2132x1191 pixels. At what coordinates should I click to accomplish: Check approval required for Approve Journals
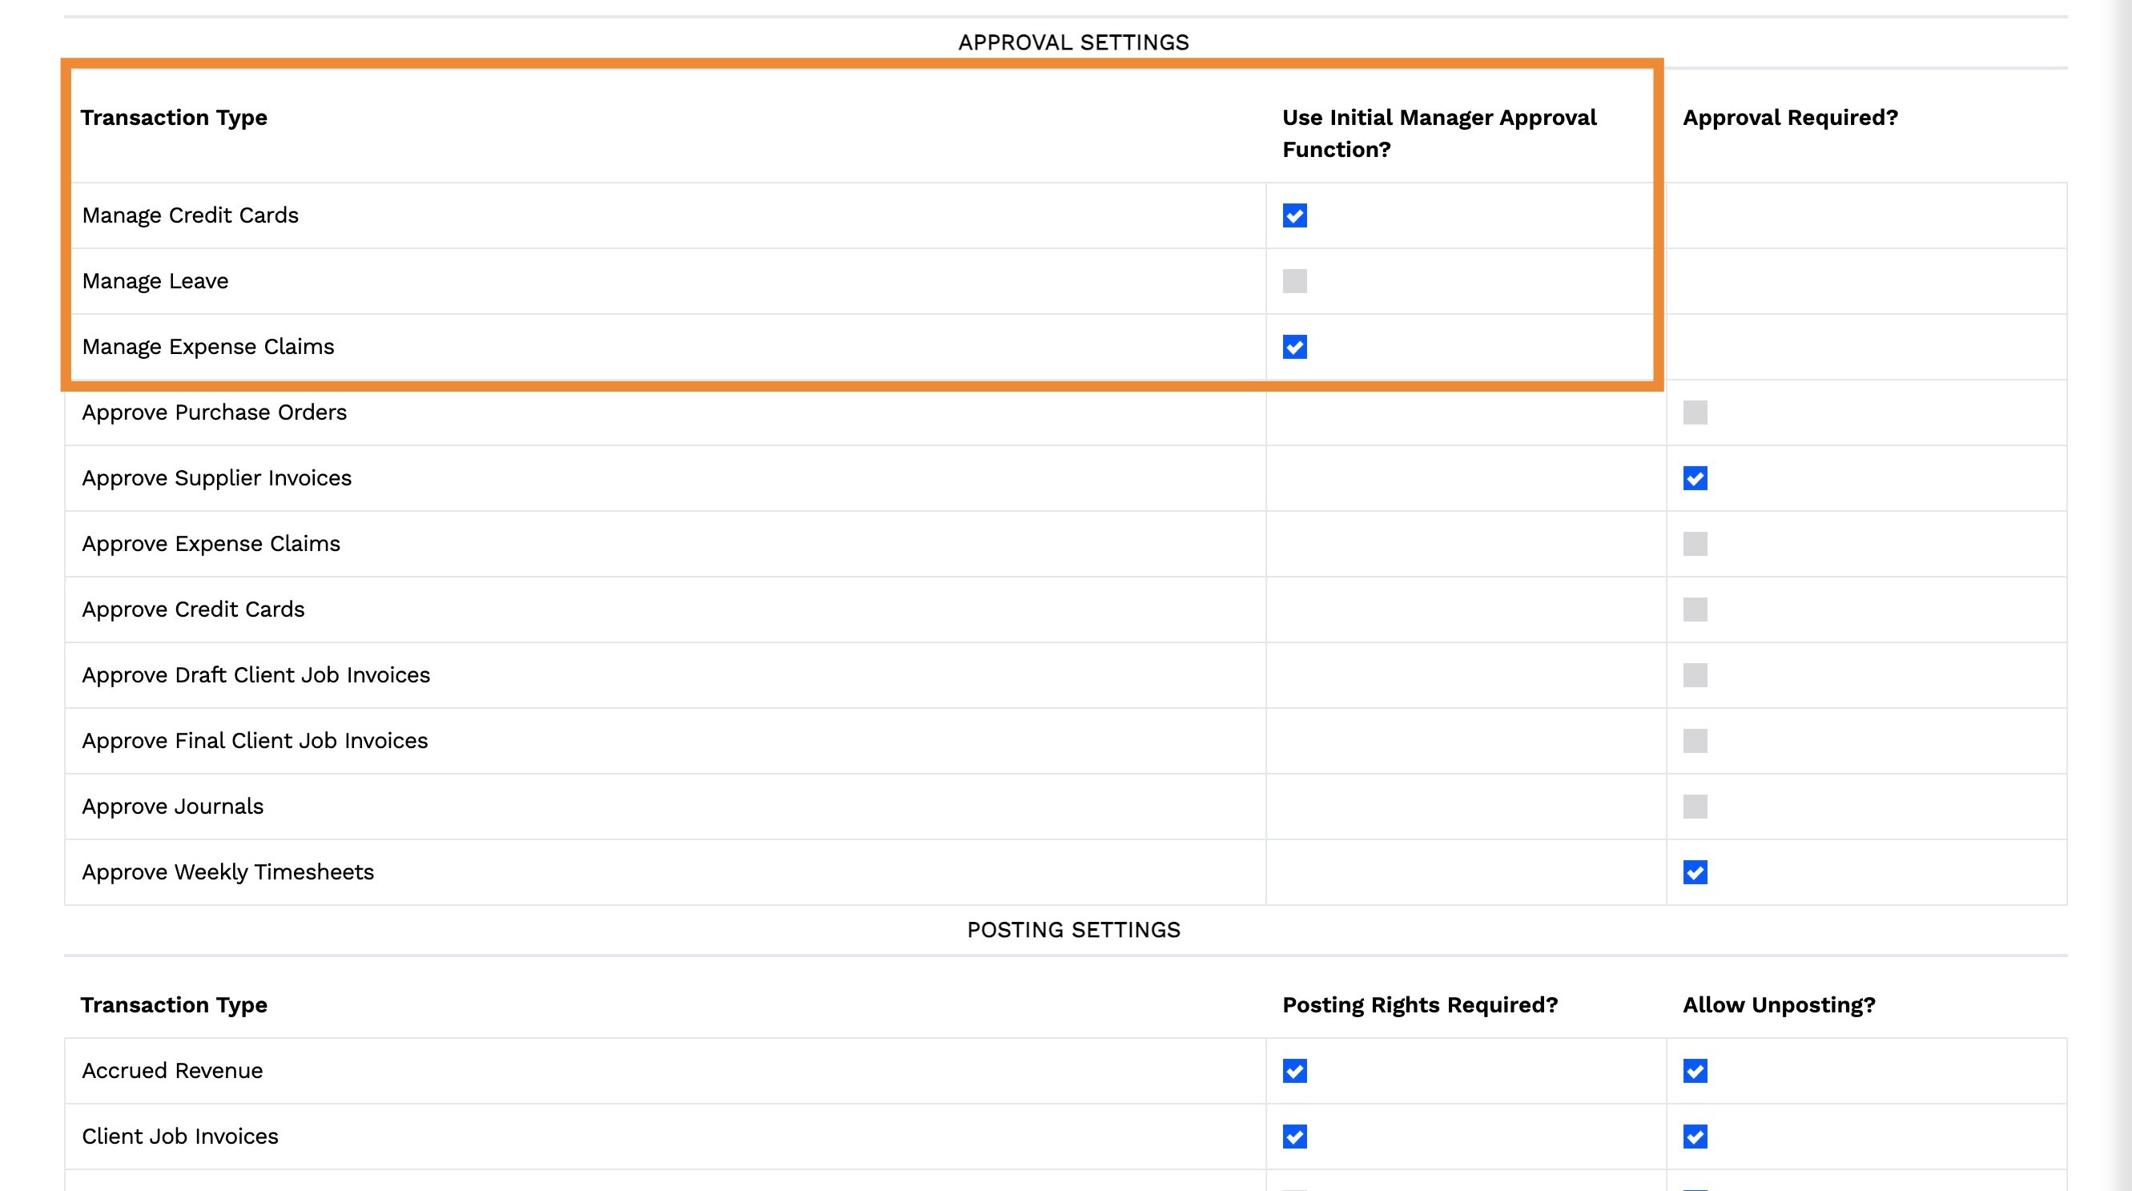tap(1694, 806)
